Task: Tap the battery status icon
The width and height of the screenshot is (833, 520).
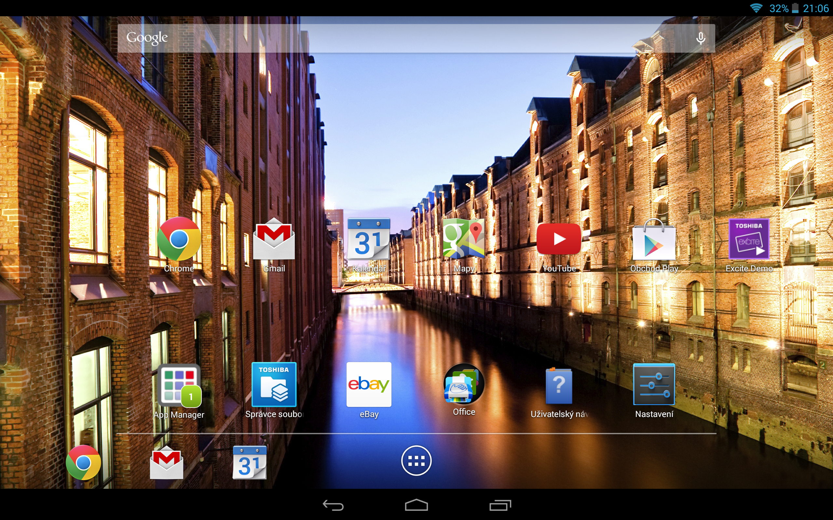Action: (x=795, y=8)
